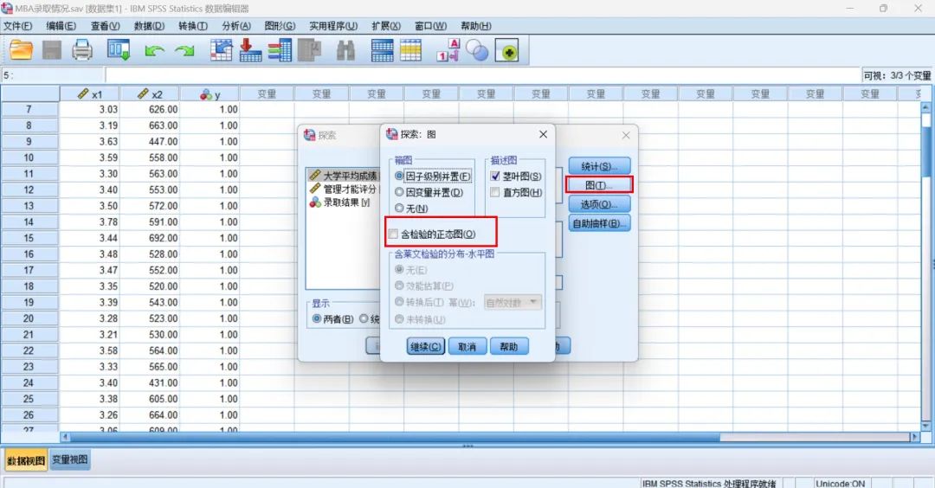This screenshot has width=935, height=488.
Task: Toggle Value labels toolbar icon
Action: point(448,50)
